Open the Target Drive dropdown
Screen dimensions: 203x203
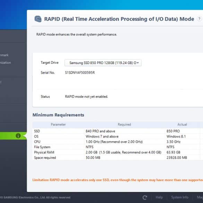[103, 63]
